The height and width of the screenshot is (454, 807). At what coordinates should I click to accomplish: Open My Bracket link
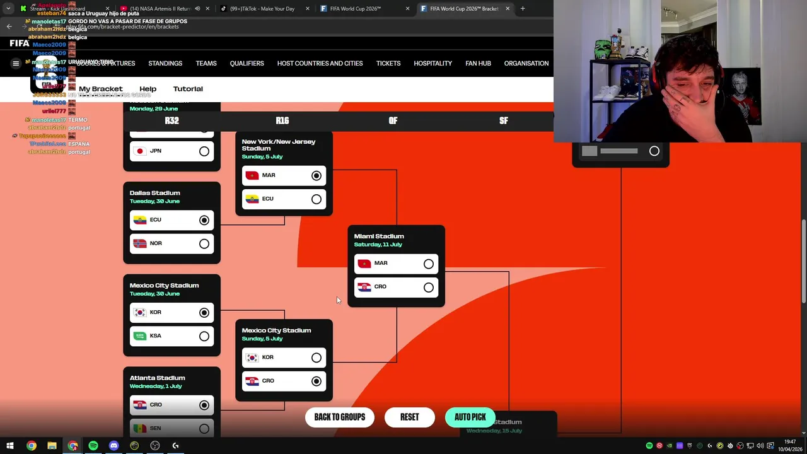pyautogui.click(x=101, y=89)
